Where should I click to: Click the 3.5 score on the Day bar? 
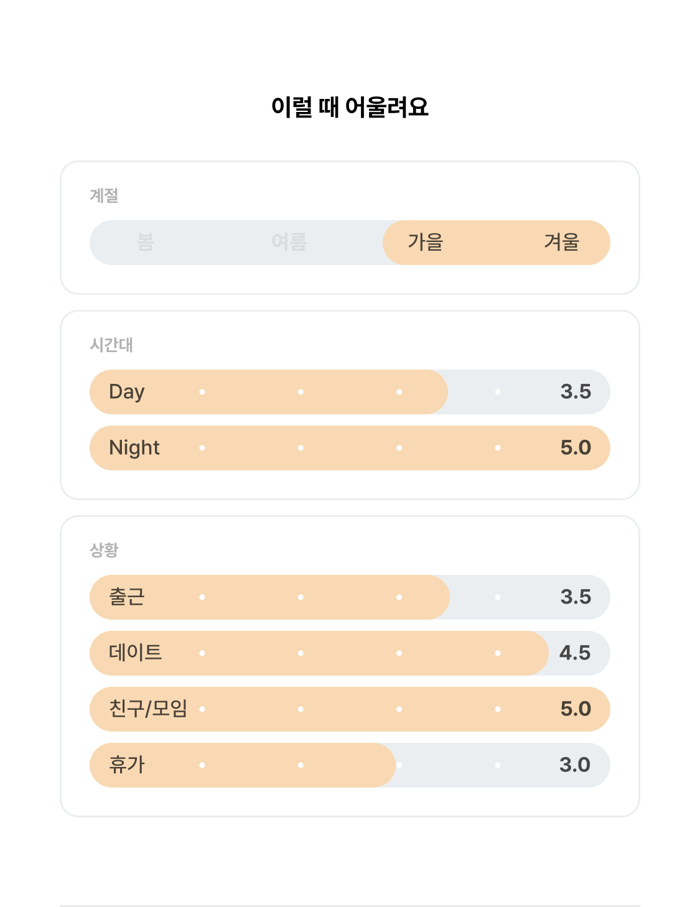click(576, 392)
